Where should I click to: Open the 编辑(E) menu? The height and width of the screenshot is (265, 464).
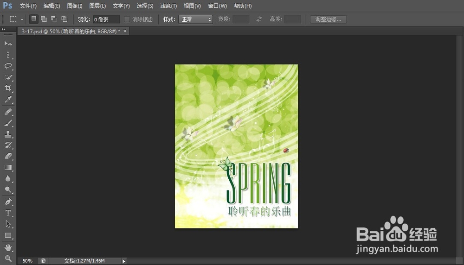(52, 6)
